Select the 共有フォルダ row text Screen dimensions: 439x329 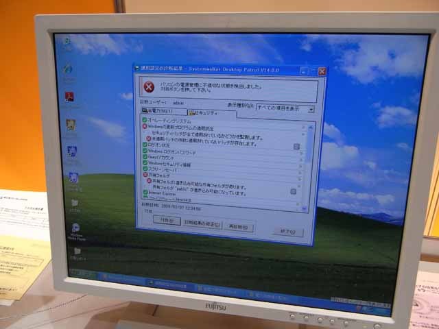click(159, 175)
